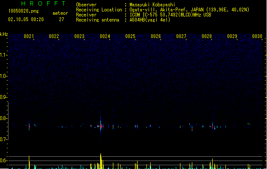
Task: Click the meteor count 27
Action: pos(62,19)
